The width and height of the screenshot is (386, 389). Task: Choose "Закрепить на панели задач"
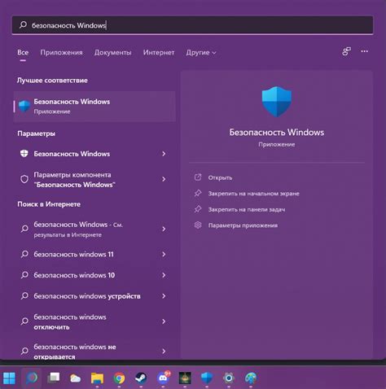(x=247, y=209)
